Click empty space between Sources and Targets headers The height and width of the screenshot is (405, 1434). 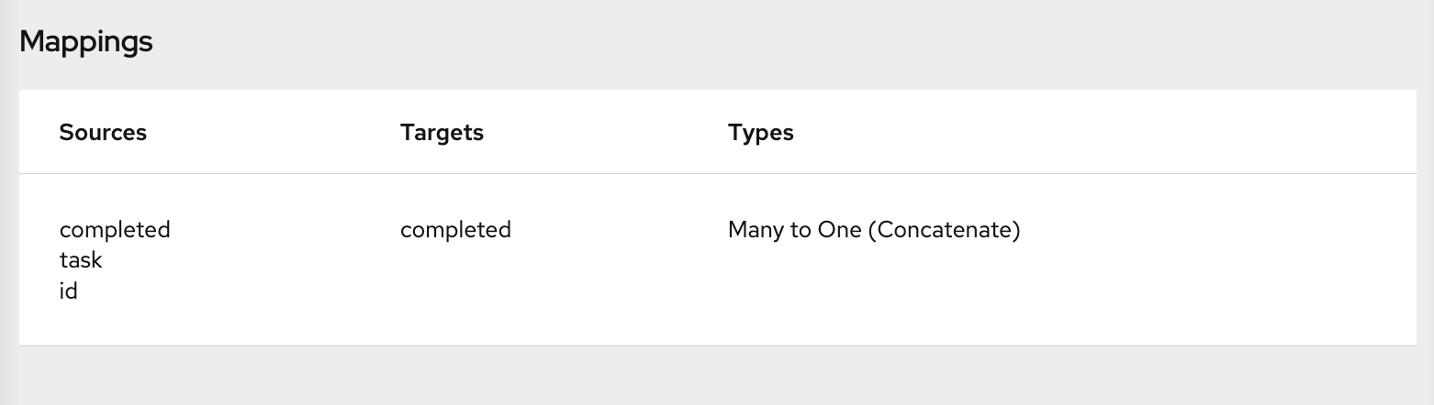(x=275, y=133)
